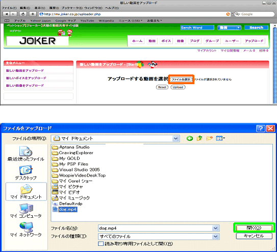Select the マイ Corel ショー folder
This screenshot has width=277, height=252.
tap(72, 181)
